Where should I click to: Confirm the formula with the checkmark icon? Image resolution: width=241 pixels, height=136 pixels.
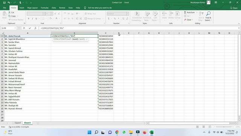(x=30, y=28)
